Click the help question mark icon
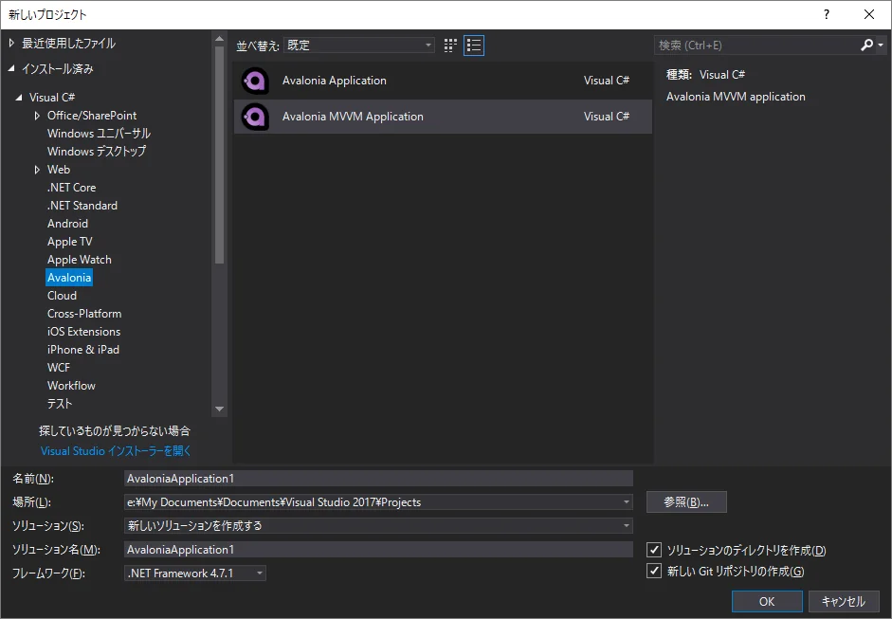Image resolution: width=892 pixels, height=619 pixels. (827, 14)
